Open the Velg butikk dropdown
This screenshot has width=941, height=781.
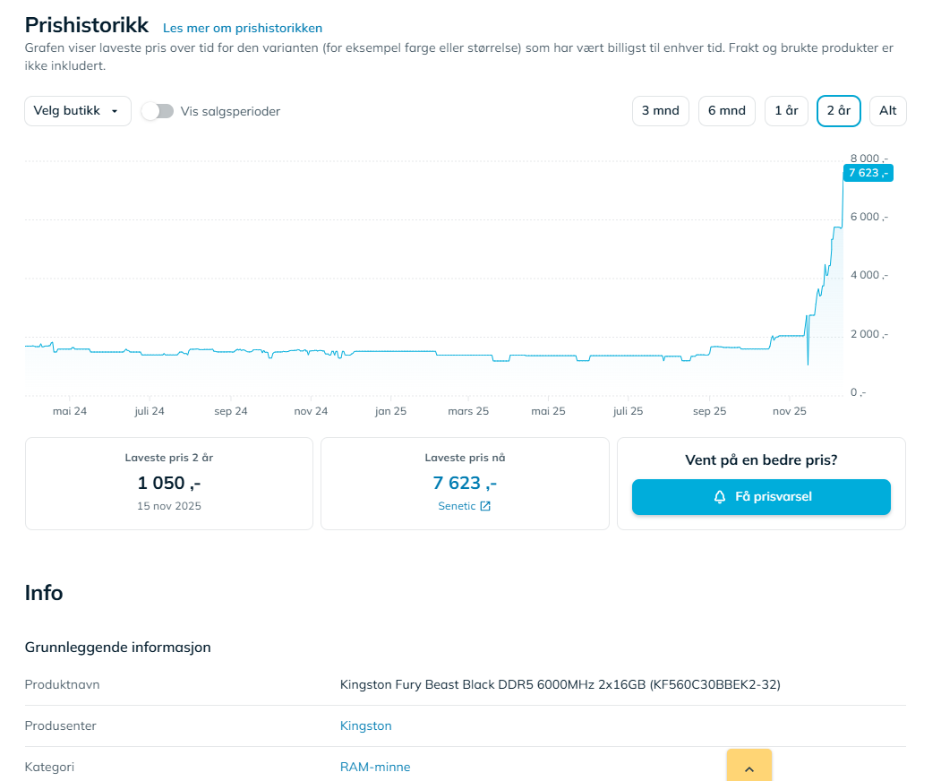(77, 111)
